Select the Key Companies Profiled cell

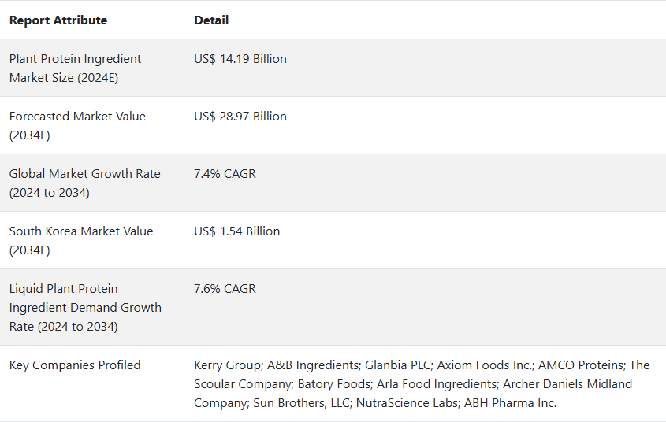coord(75,365)
